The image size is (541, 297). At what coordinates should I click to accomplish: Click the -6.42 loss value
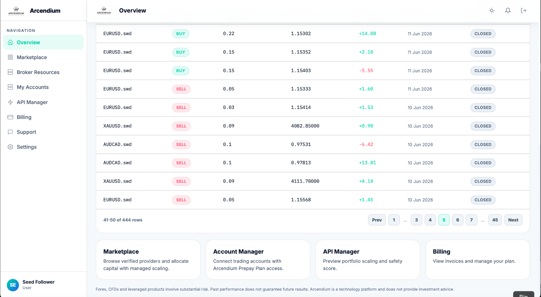click(x=366, y=144)
